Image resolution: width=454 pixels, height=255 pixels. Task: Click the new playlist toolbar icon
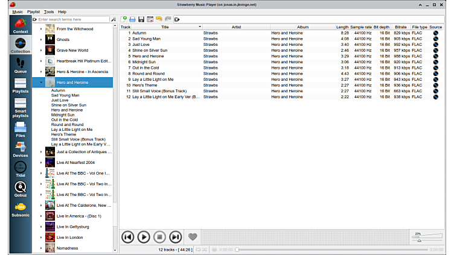coord(123,19)
